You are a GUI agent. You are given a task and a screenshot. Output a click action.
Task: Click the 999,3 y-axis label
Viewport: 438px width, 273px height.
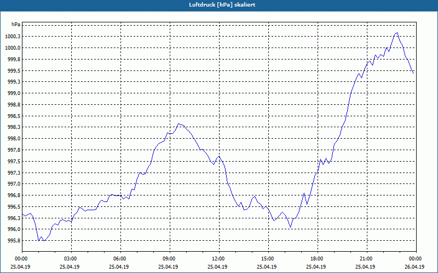[15, 82]
